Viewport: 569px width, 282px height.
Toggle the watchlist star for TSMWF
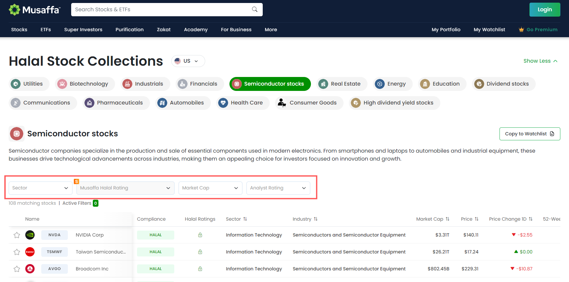[x=17, y=252]
